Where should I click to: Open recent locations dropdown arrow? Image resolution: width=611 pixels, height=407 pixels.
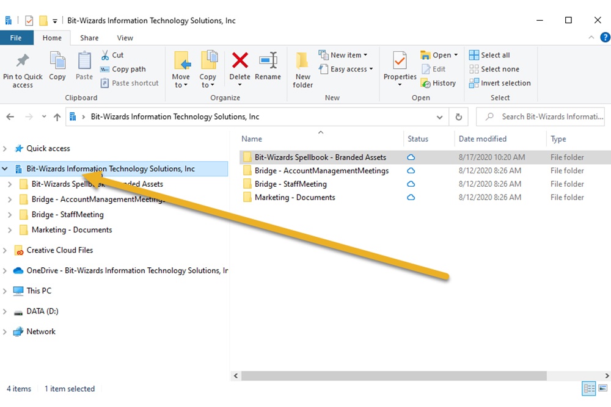[x=44, y=117]
